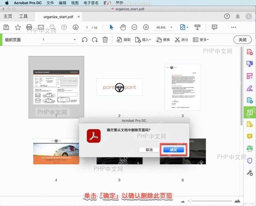Open the 插入 insert dropdown
The image size is (256, 206).
pyautogui.click(x=143, y=40)
